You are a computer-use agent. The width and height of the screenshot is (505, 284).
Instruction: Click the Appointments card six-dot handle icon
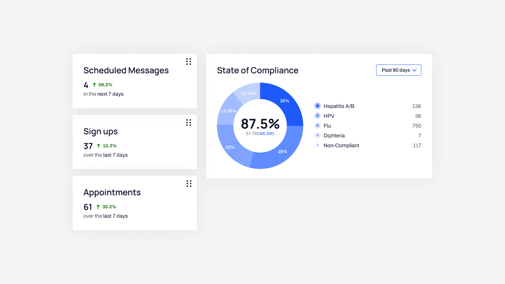(189, 184)
